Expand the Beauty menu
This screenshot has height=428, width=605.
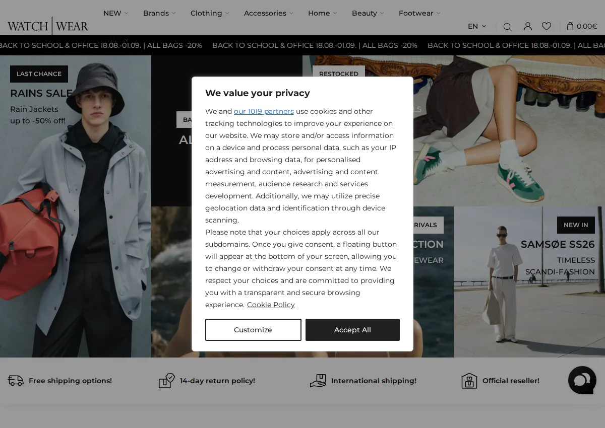tap(368, 13)
